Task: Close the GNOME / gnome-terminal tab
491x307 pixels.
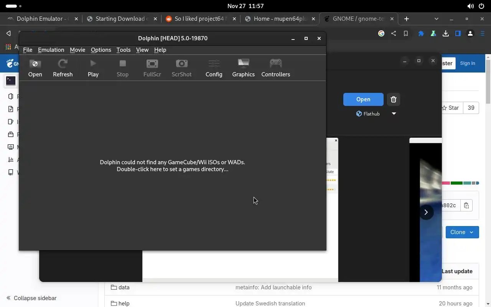Action: 392,18
